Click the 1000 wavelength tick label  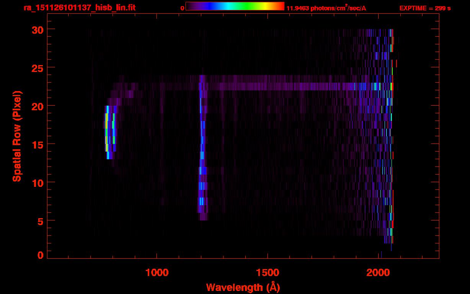coord(157,272)
